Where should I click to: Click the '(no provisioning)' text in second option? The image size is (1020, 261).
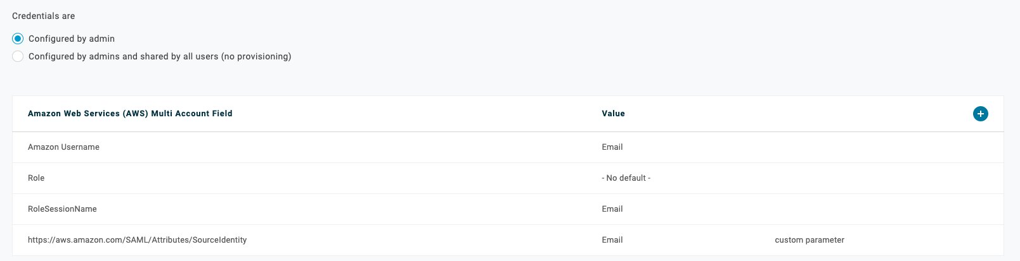256,56
